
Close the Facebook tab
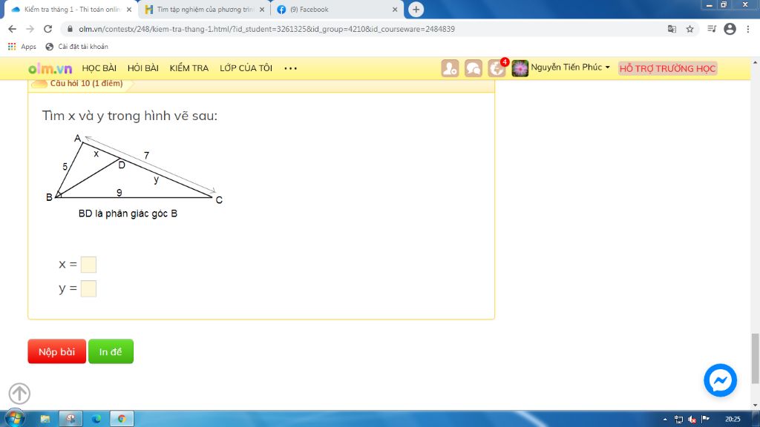pos(395,9)
